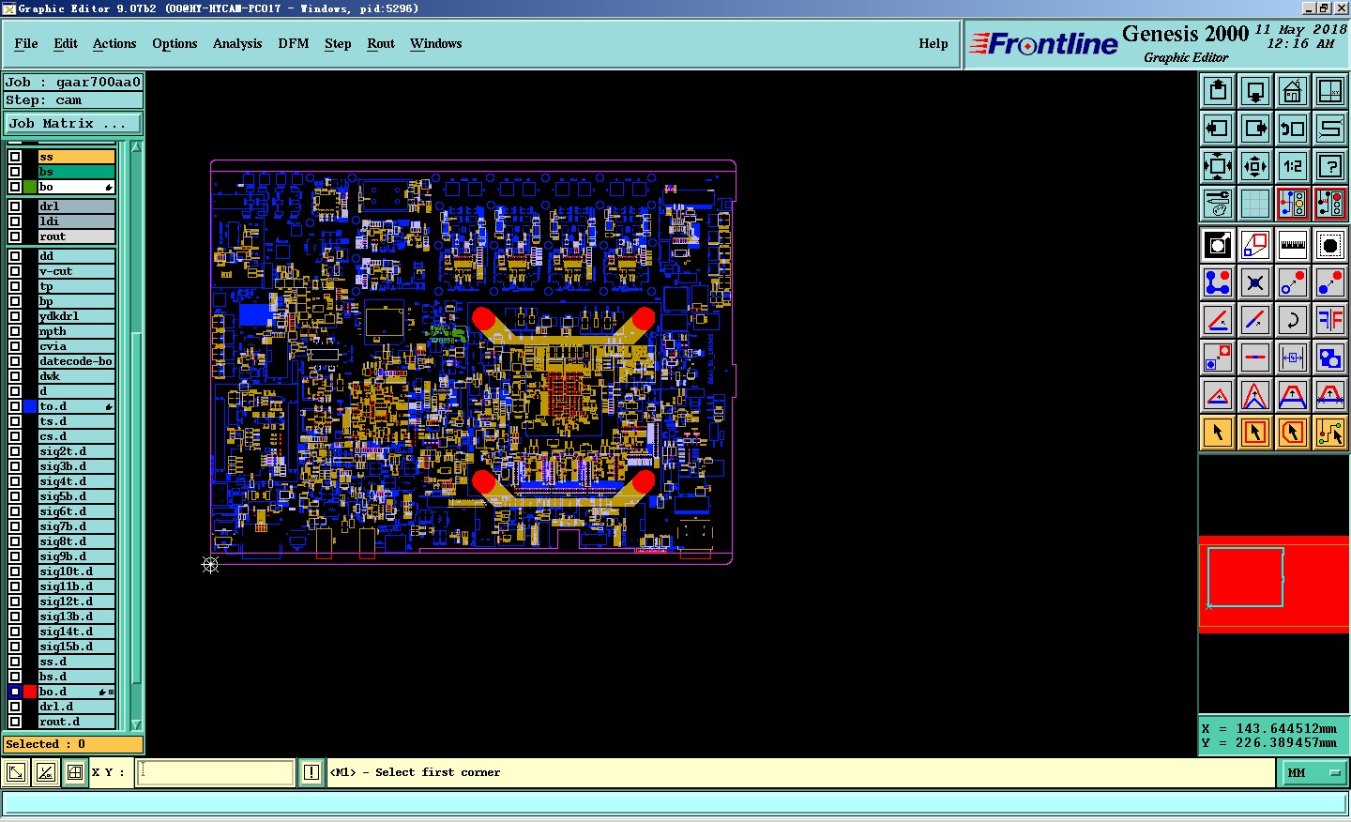Click the zoom out expand-arrows icon
Viewport: 1351px width, 822px height.
[x=1218, y=166]
